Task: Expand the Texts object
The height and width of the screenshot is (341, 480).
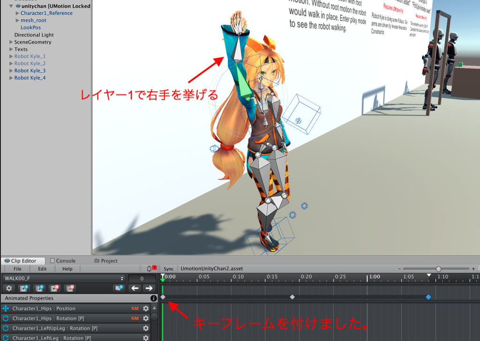Action: click(x=11, y=49)
